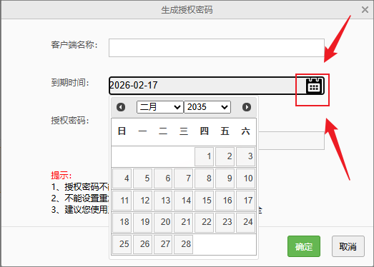
Task: Select day 23 in calendar
Action: pos(225,222)
